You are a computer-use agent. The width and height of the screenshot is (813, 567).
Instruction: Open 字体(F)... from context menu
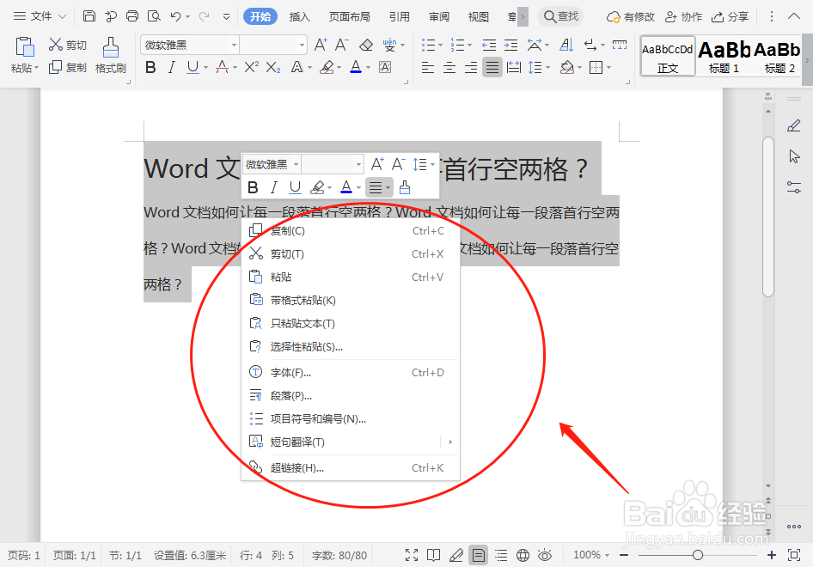click(x=351, y=373)
